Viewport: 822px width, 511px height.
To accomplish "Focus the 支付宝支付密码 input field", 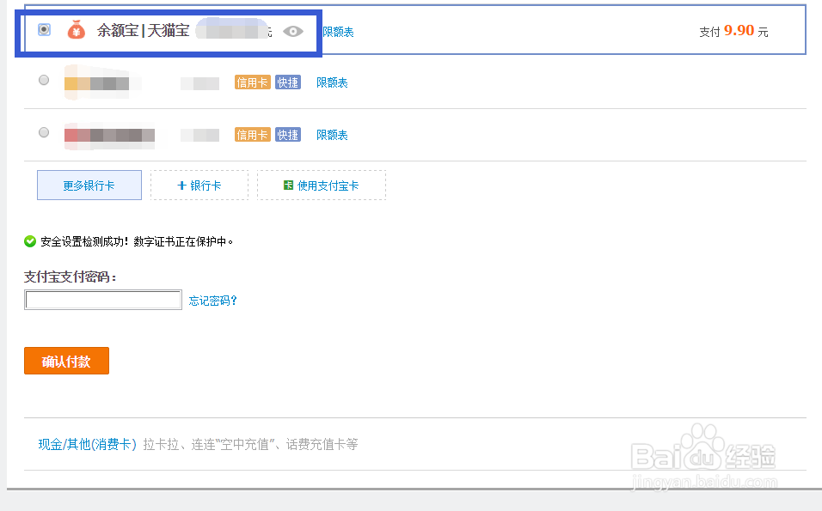I will point(103,300).
